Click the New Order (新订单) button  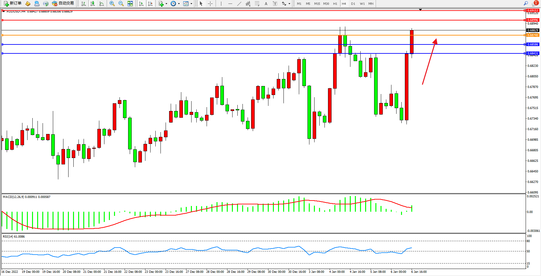pos(13,4)
